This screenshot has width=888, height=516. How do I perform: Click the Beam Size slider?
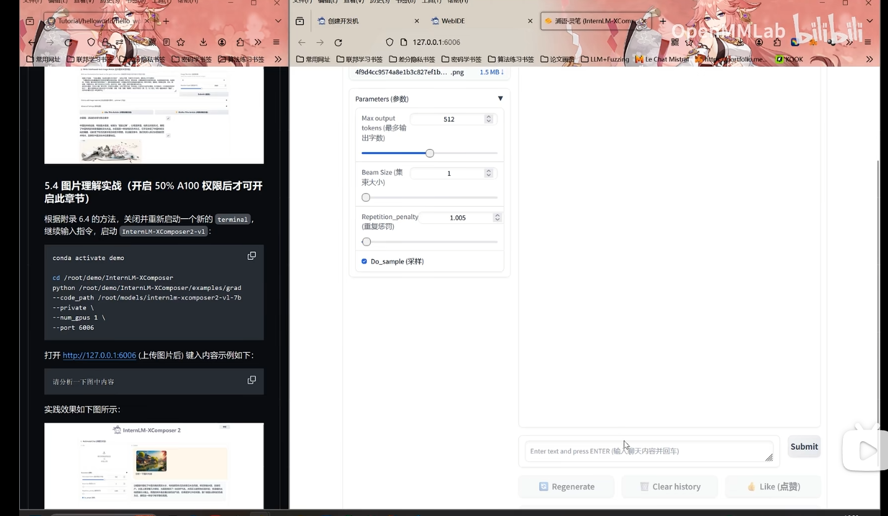(429, 197)
